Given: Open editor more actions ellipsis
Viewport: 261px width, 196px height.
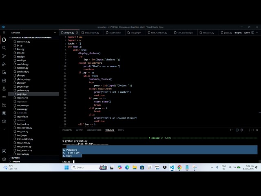Looking at the screenshot, I should (257, 33).
